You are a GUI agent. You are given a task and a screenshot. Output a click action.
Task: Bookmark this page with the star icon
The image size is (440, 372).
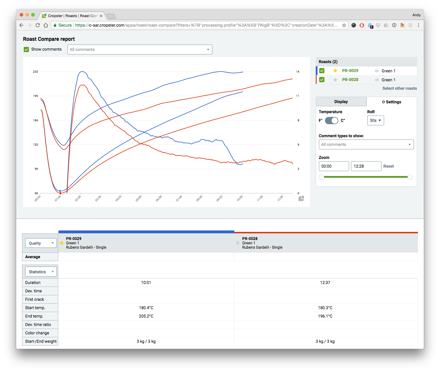tap(344, 25)
